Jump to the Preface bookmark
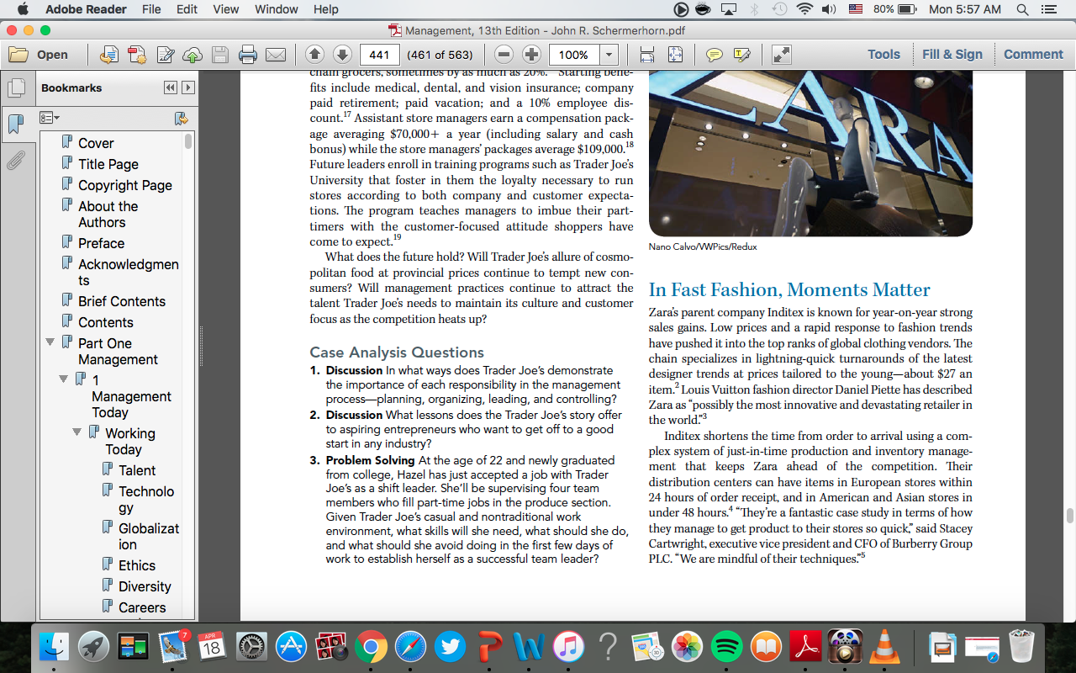 pos(101,243)
